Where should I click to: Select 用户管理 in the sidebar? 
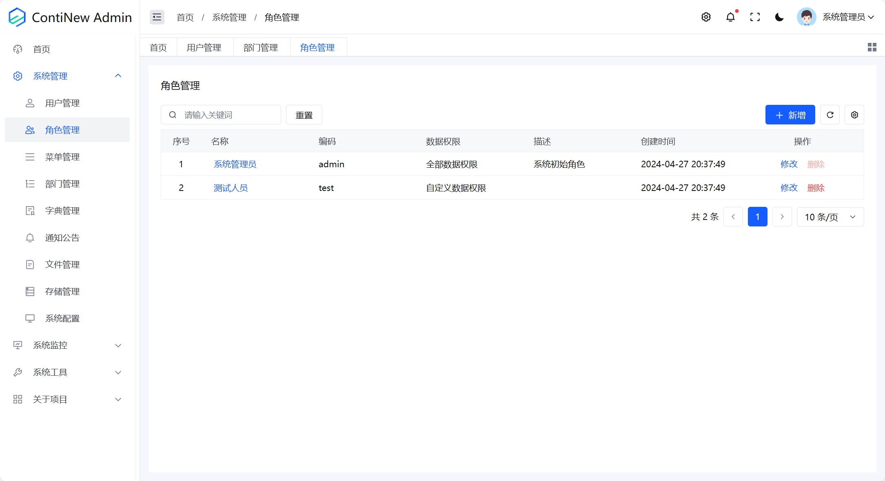coord(62,103)
